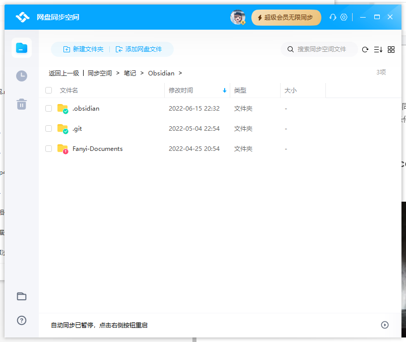Image resolution: width=406 pixels, height=342 pixels.
Task: Click 超级会员无限同步 button
Action: (x=286, y=17)
